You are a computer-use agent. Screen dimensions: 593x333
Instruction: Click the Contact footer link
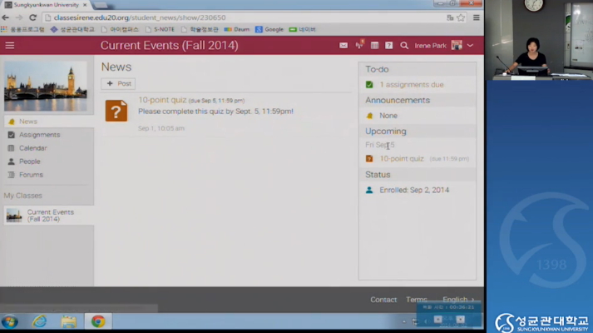[383, 300]
